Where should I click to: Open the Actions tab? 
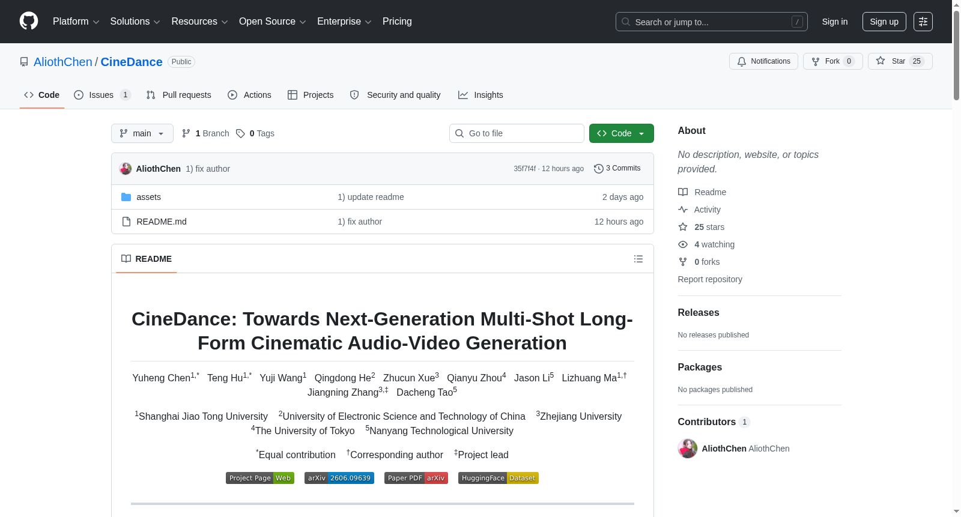[249, 95]
